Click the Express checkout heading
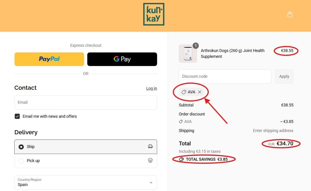311x191 pixels. pos(86,45)
